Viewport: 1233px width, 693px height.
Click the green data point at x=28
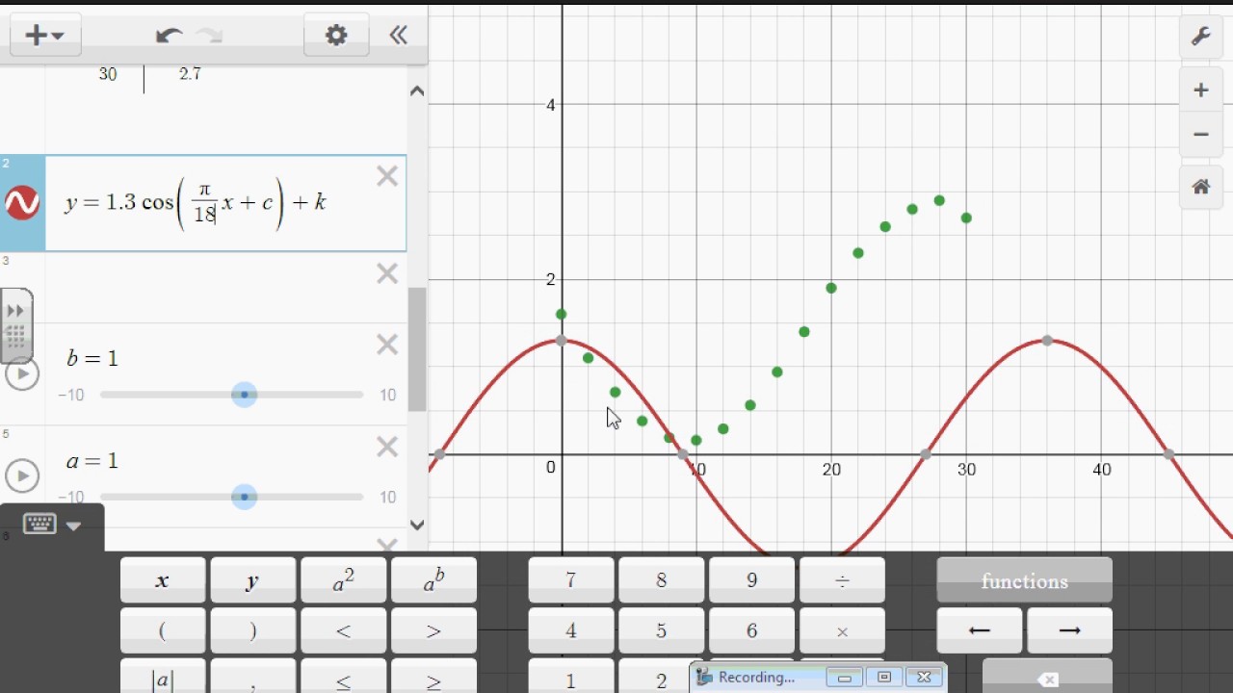[x=939, y=200]
